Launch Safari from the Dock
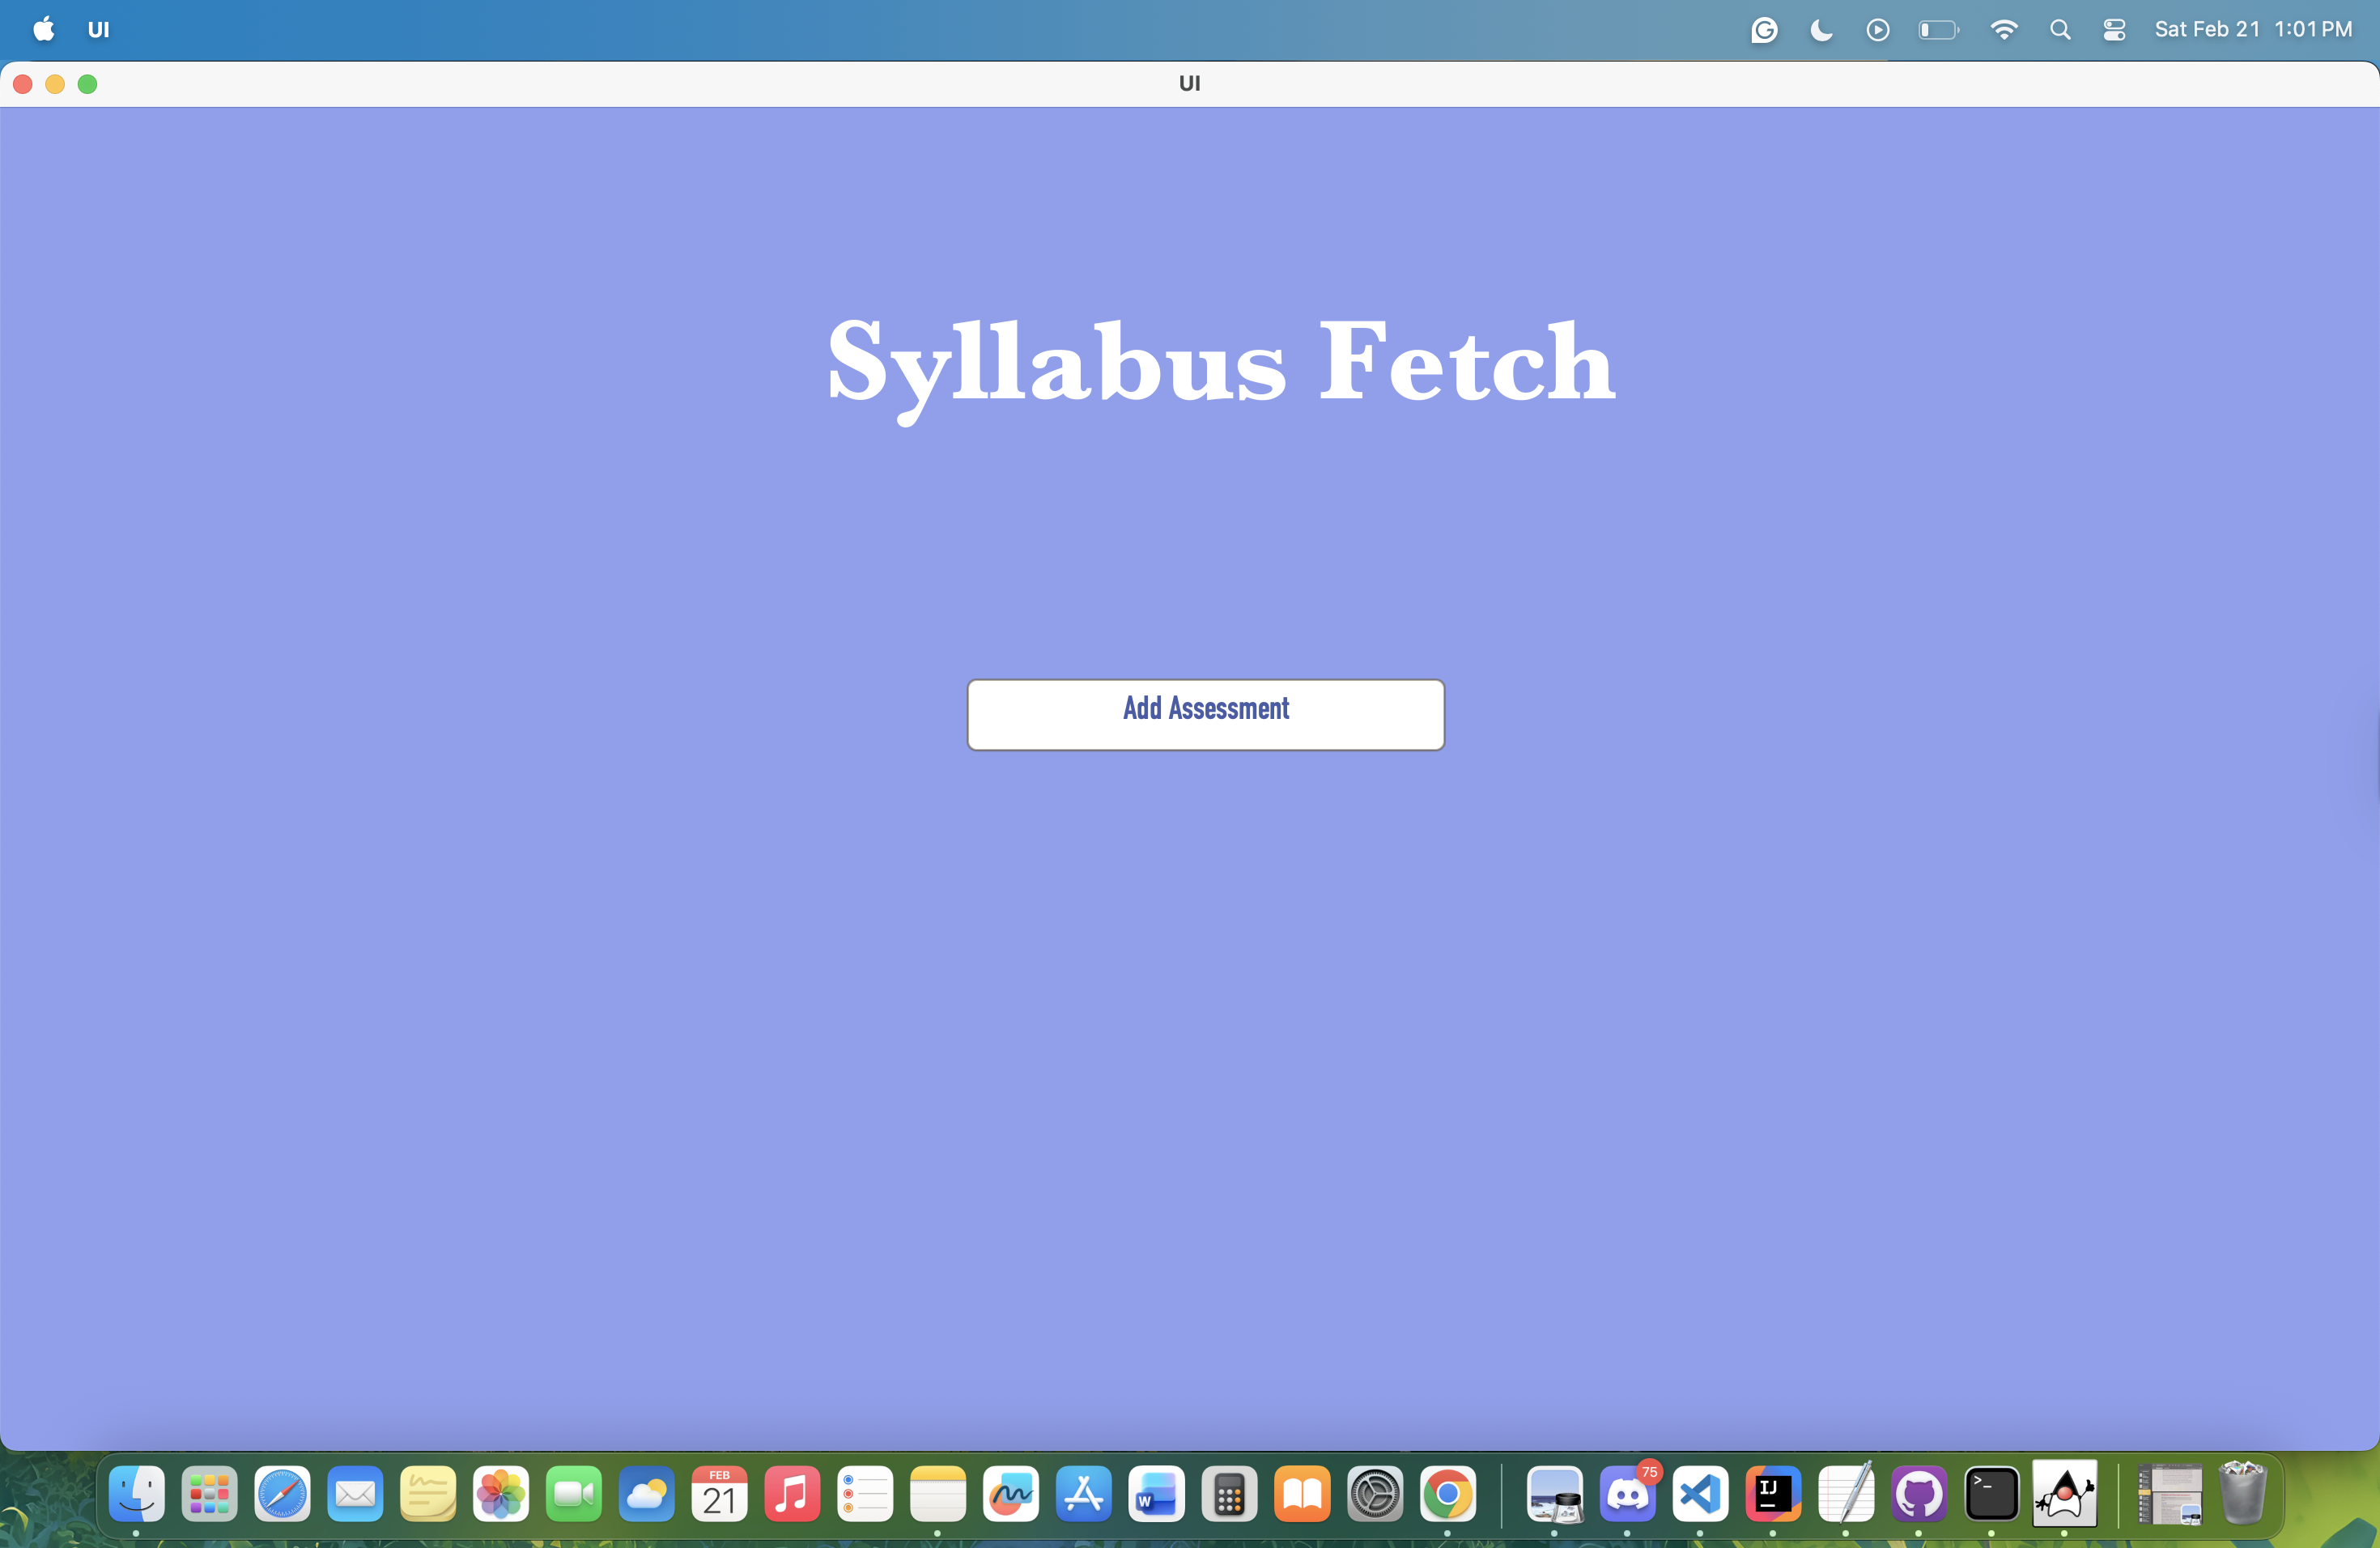The width and height of the screenshot is (2380, 1548). click(x=282, y=1494)
